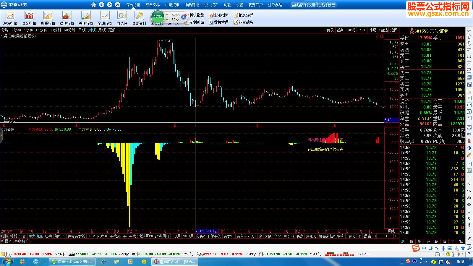Open 复权 adjustment dropdown
The image size is (473, 266).
[330, 30]
